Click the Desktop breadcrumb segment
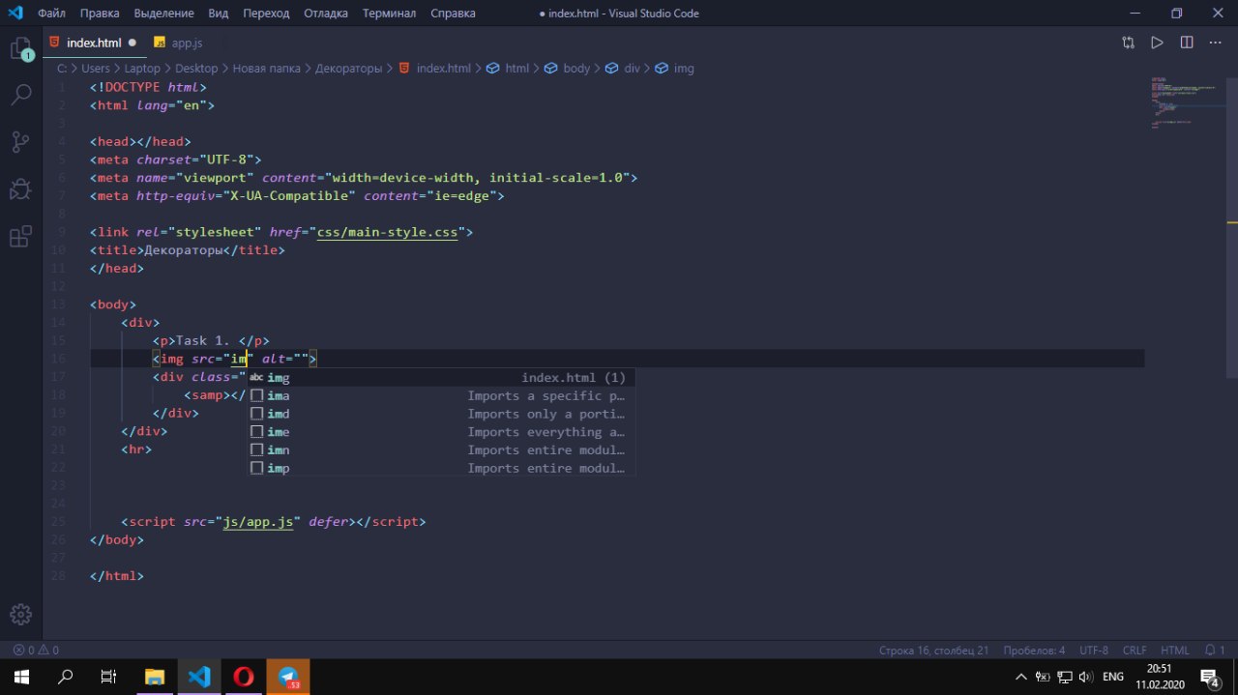 click(x=196, y=69)
